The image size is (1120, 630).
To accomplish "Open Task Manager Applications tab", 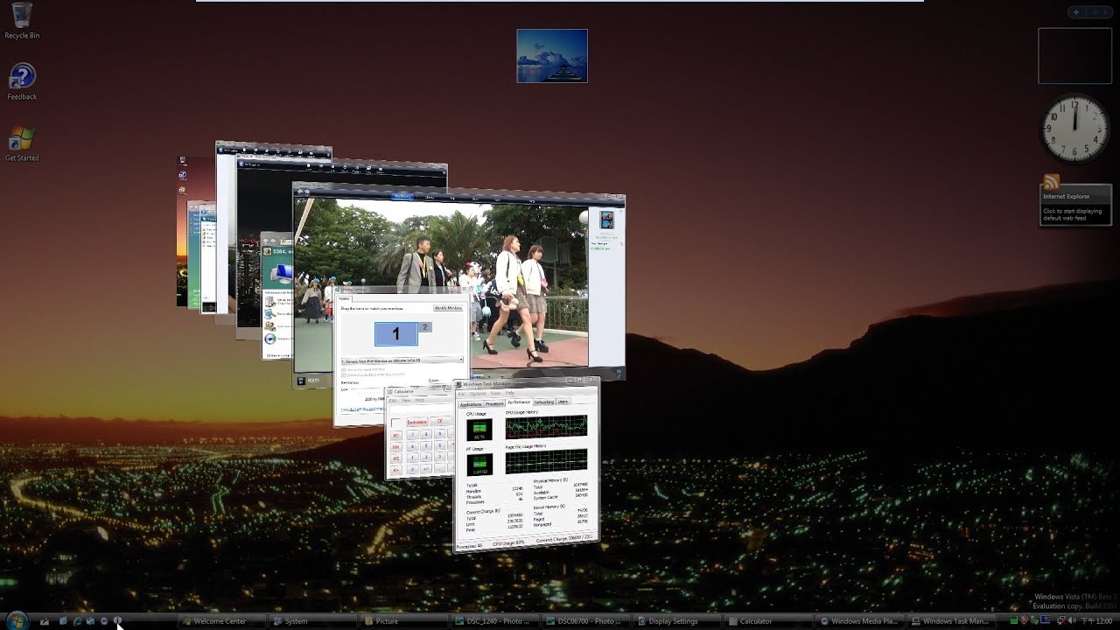I will [471, 404].
